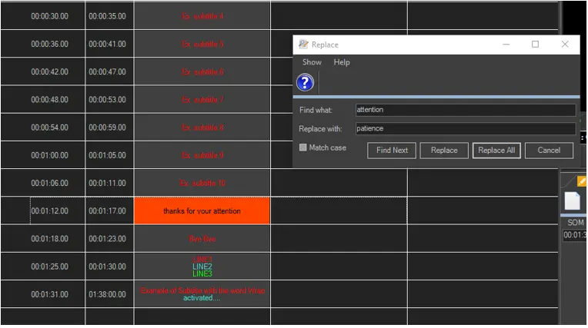Select the 'Ex. subtitle 10' cell
Viewport: 588px width, 328px height.
(x=202, y=183)
